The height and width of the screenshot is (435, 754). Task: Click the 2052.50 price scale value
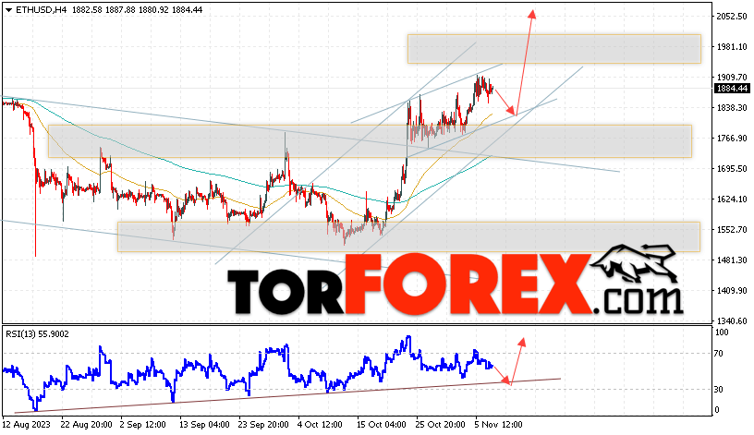click(x=732, y=17)
